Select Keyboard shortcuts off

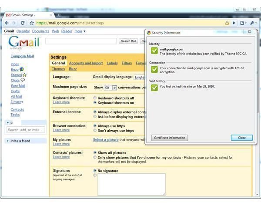(95, 98)
